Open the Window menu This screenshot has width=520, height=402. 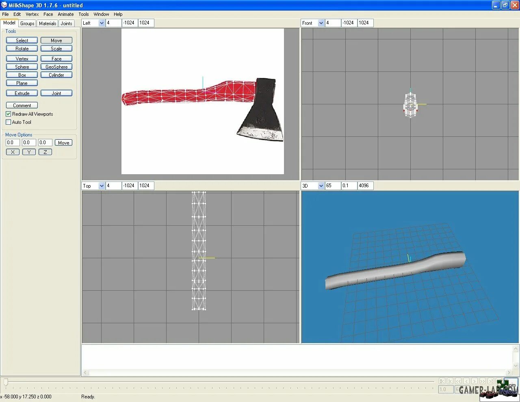(x=101, y=14)
